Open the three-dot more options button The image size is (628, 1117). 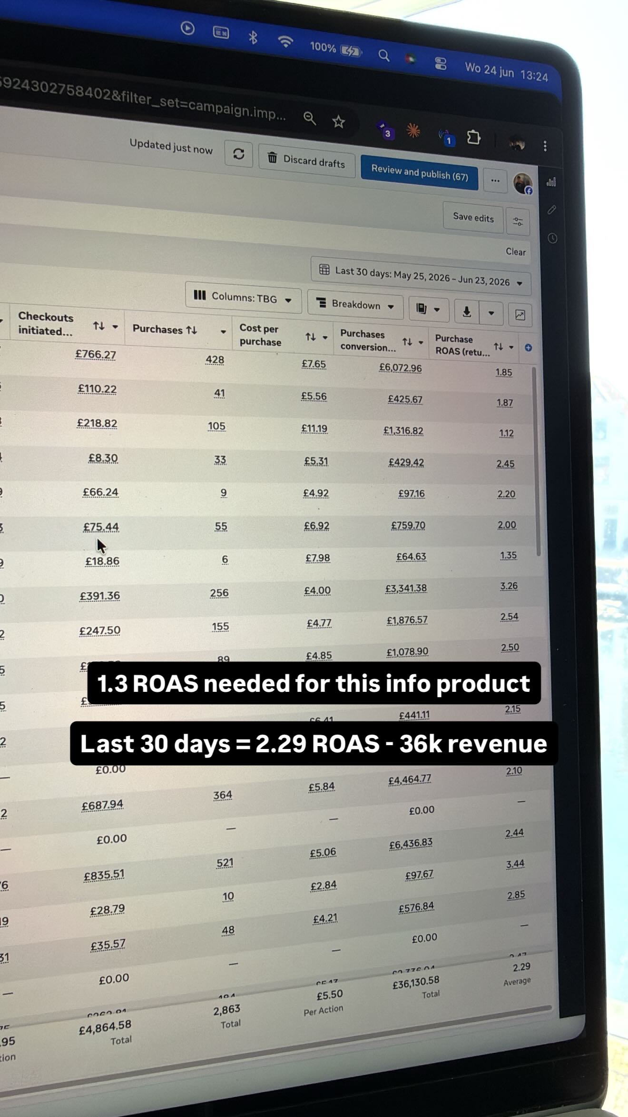[x=495, y=180]
